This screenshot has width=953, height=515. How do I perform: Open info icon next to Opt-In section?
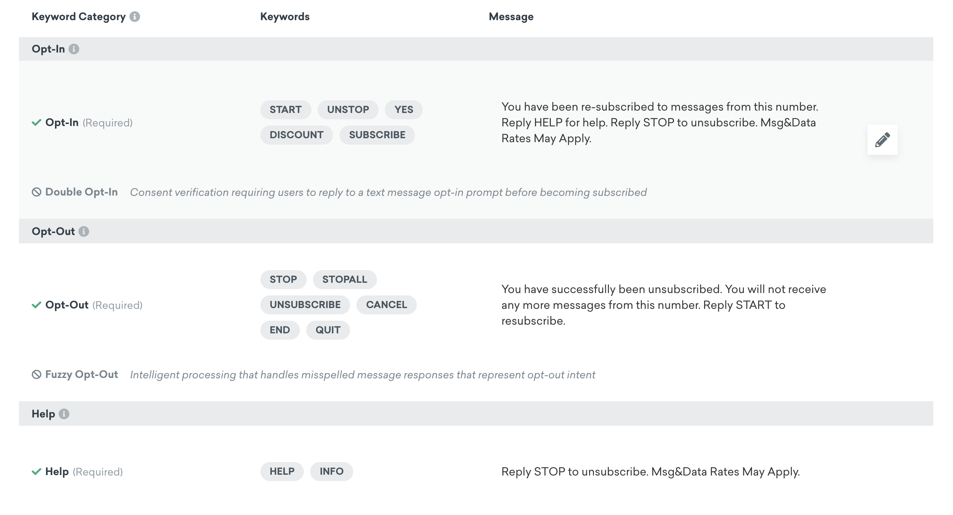(74, 49)
